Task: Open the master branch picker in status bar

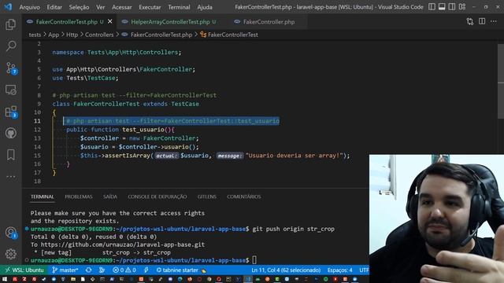Action: tap(65, 270)
